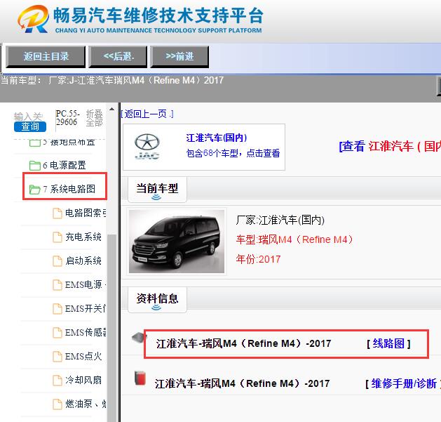Open the 返回上一页 link

[147, 114]
